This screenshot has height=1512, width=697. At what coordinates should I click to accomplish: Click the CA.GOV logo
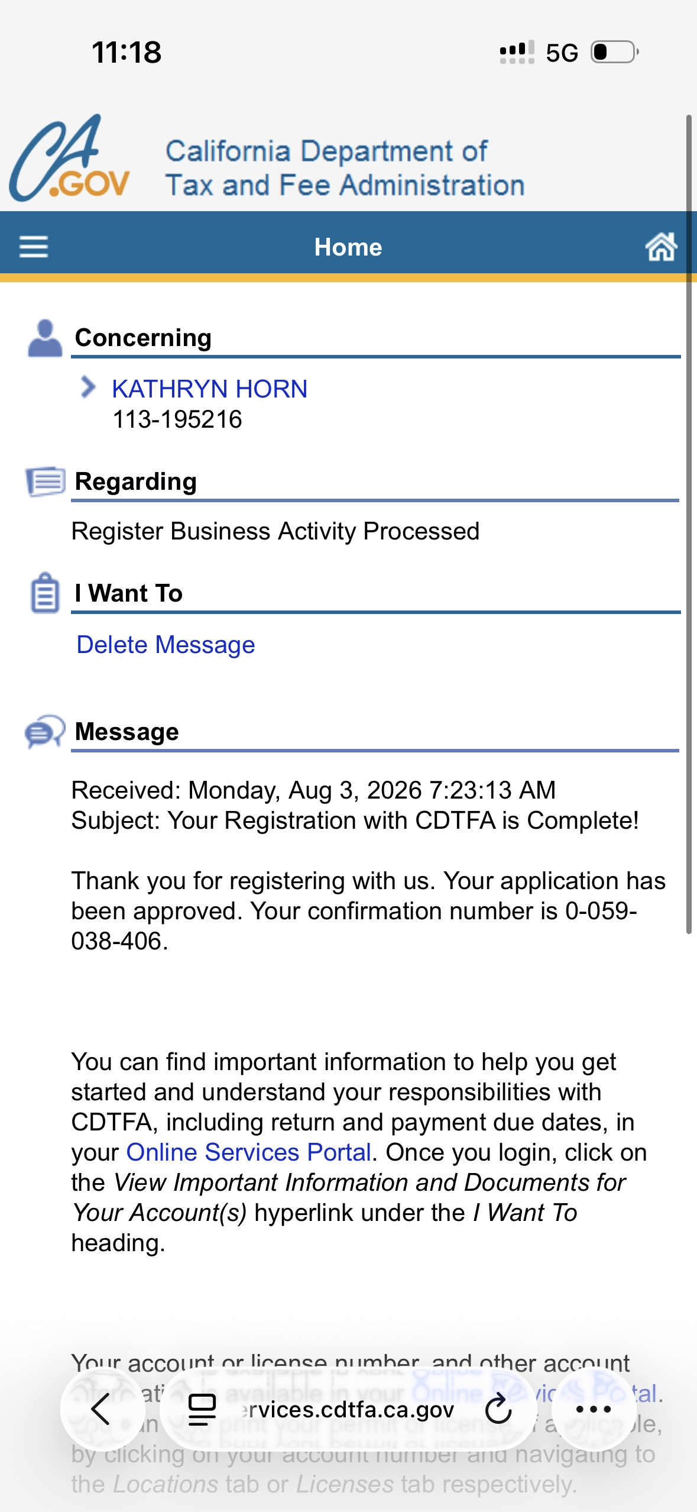click(69, 158)
